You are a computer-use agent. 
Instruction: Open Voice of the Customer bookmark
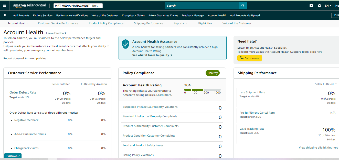[105, 15]
